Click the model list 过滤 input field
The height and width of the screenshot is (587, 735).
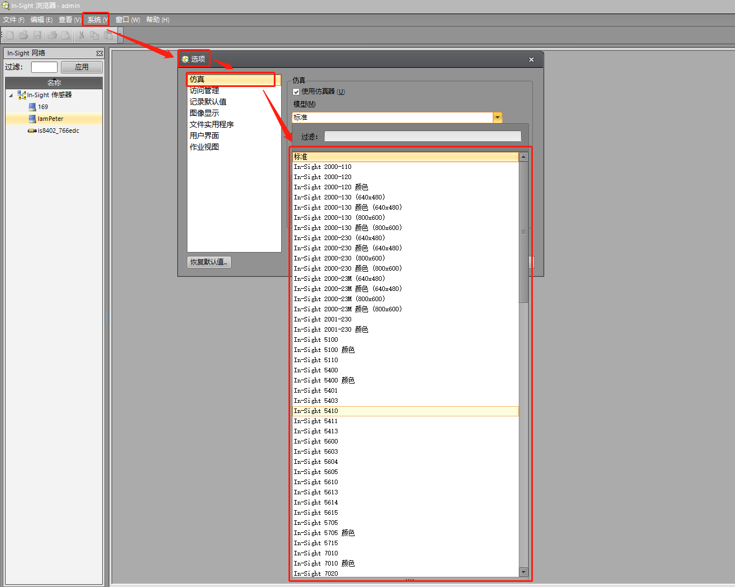tap(423, 136)
